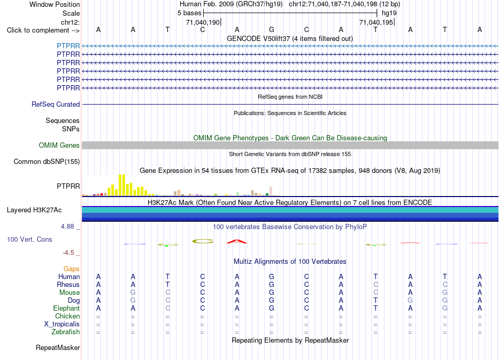Open the GTEx Gene Expression track title
This screenshot has height=360, width=499.
[x=290, y=171]
